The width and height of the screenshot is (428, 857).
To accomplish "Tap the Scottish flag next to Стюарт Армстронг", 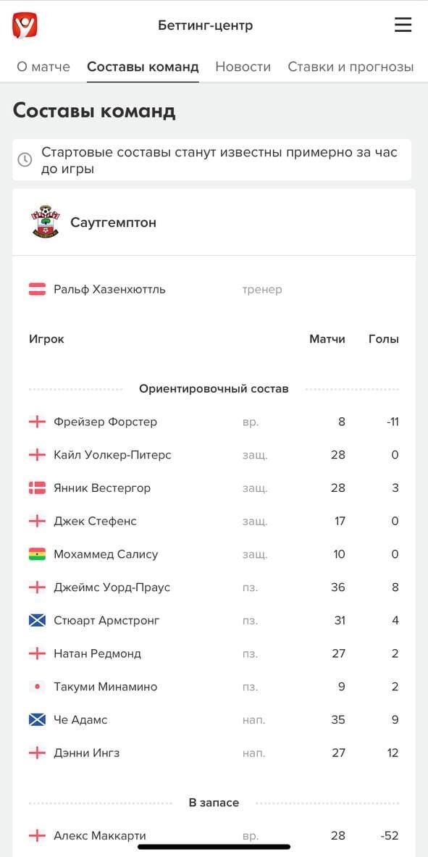I will [x=37, y=620].
